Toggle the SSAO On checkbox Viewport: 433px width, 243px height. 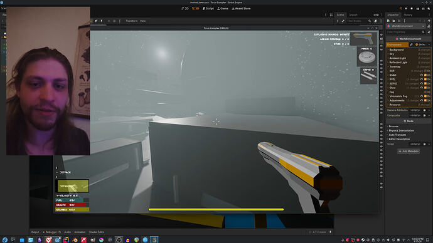coord(425,75)
